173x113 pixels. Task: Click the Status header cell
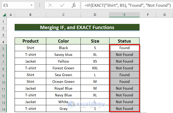point(124,41)
